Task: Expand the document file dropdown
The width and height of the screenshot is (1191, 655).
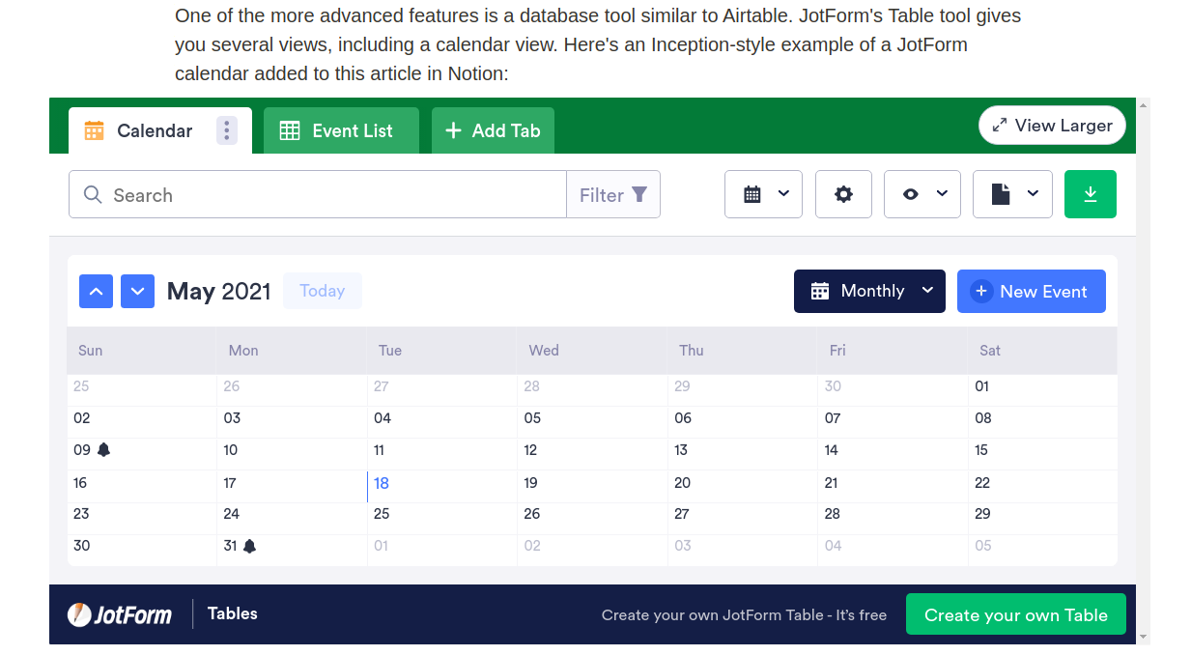Action: [x=1011, y=194]
